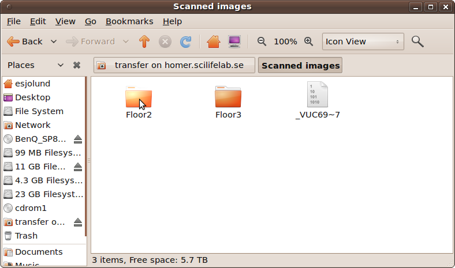Select the Floor3 folder icon
Image resolution: width=455 pixels, height=268 pixels.
click(228, 97)
